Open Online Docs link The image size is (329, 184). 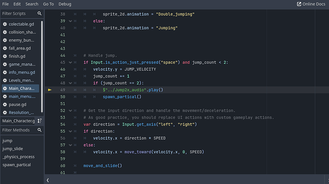311,4
